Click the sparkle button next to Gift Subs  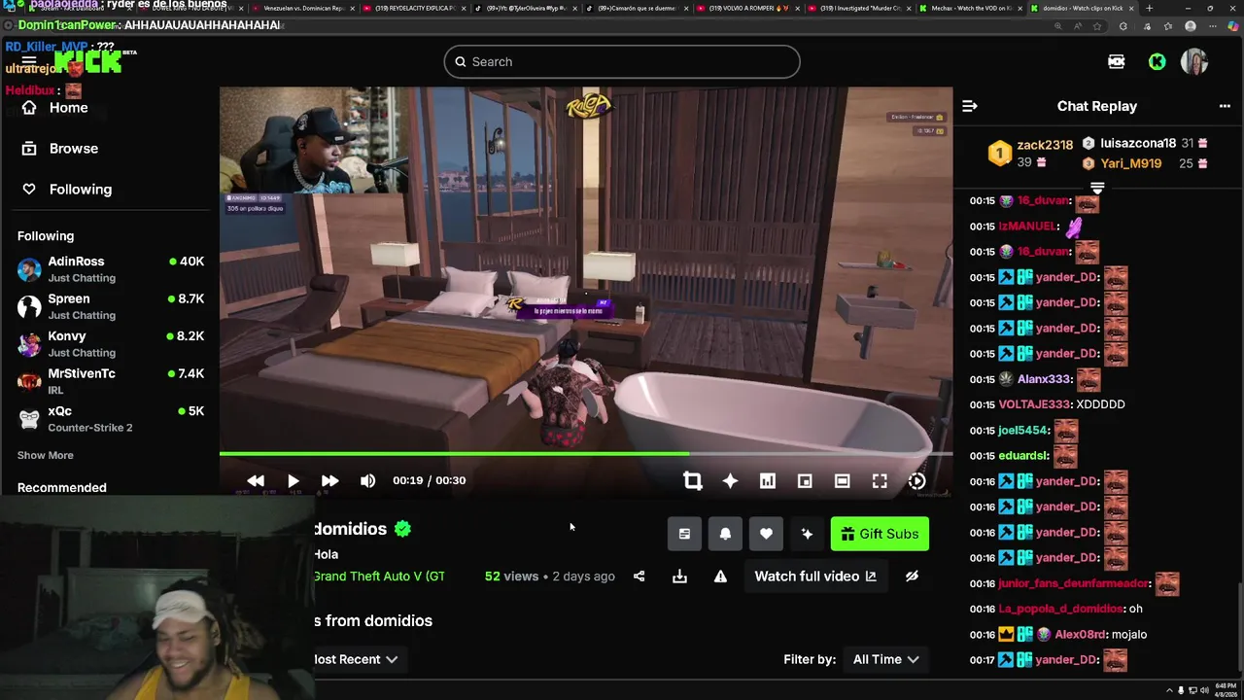pyautogui.click(x=807, y=534)
